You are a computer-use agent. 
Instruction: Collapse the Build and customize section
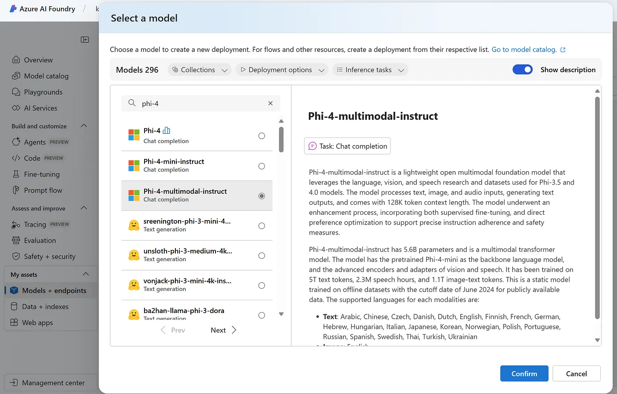(84, 126)
